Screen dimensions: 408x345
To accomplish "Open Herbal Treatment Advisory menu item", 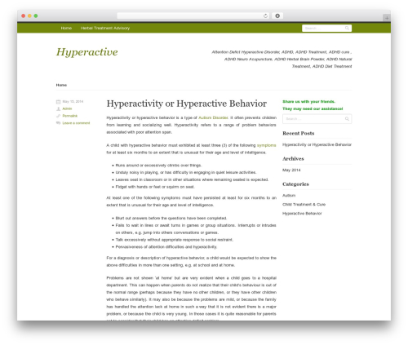I will point(105,28).
